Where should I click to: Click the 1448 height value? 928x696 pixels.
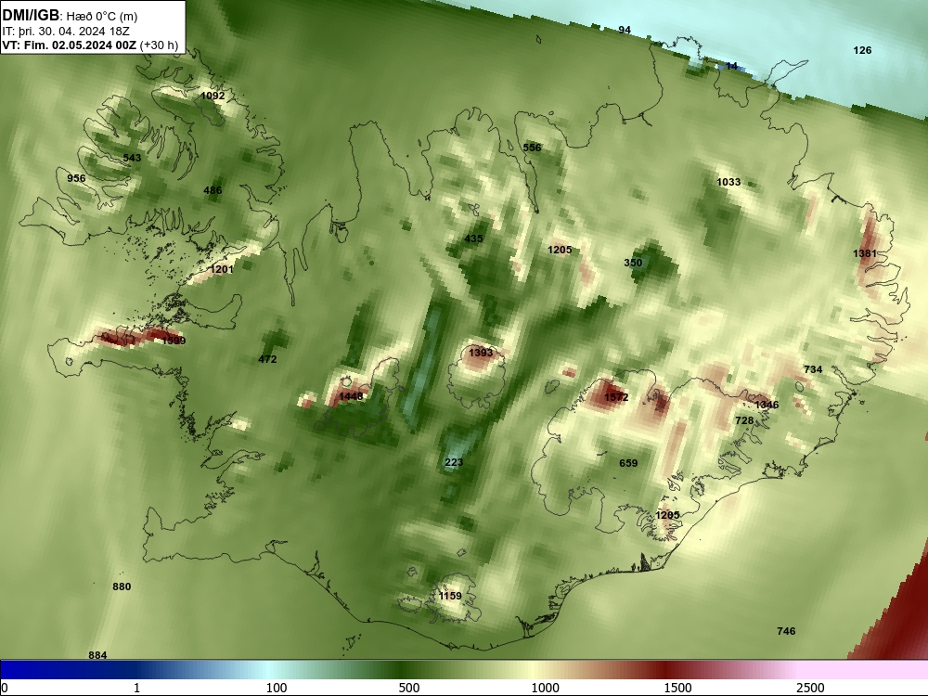(x=351, y=396)
